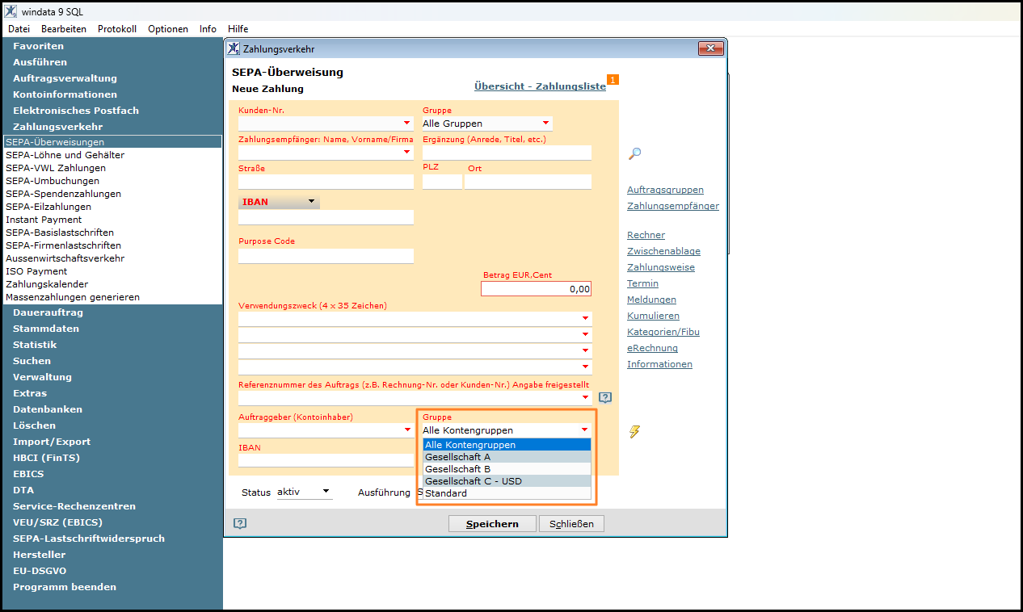Image resolution: width=1023 pixels, height=612 pixels.
Task: Click the yellow lightning bolt icon
Action: [x=634, y=432]
